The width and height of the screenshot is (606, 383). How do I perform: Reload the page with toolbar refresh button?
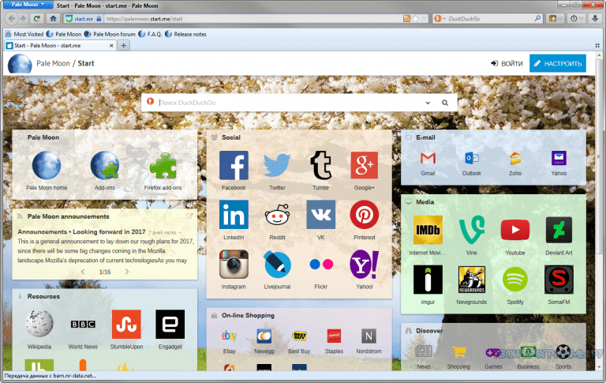37,19
